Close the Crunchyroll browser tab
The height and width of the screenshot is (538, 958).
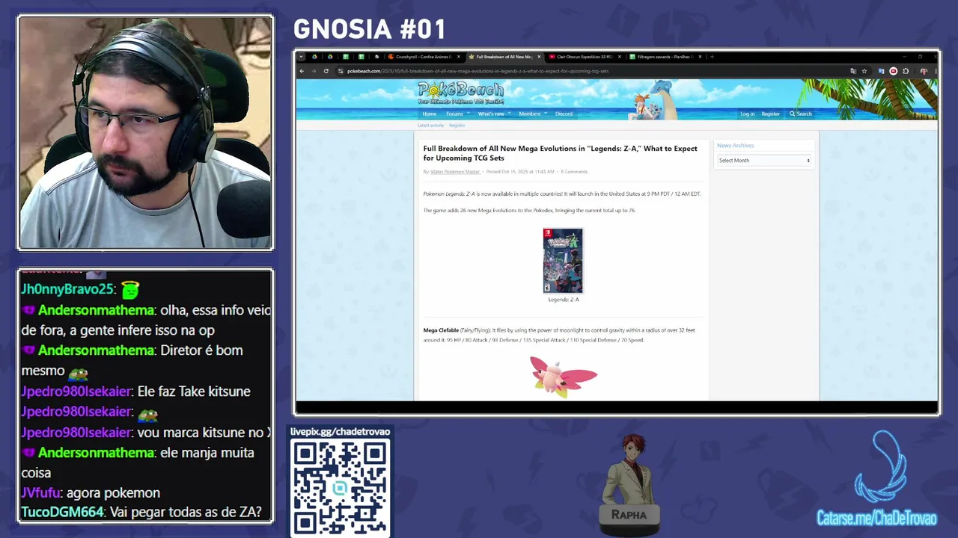tap(458, 57)
